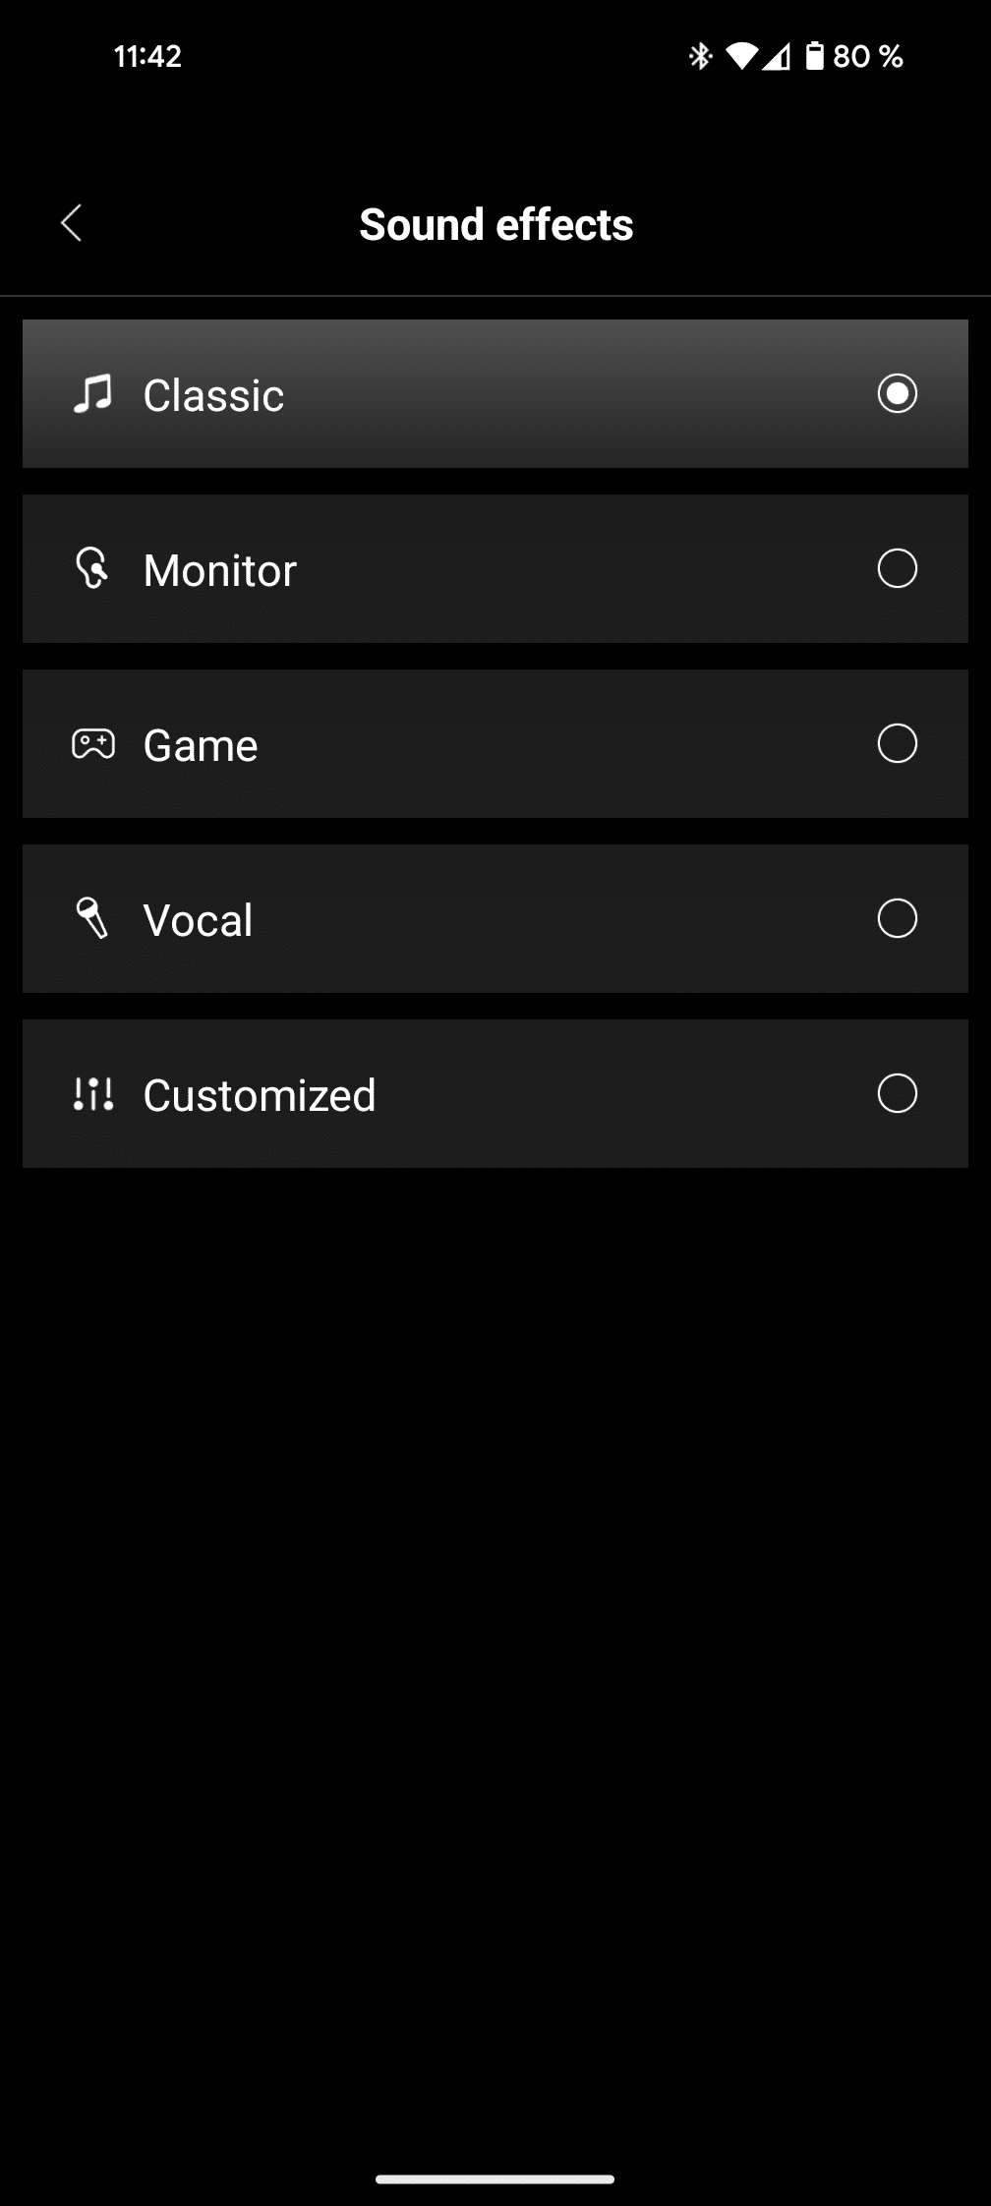Open the Customized label text
This screenshot has width=991, height=2206.
pyautogui.click(x=260, y=1095)
